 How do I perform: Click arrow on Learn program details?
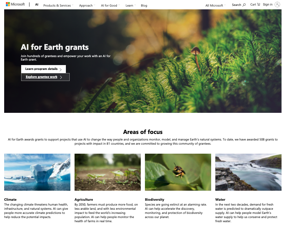pyautogui.click(x=61, y=69)
